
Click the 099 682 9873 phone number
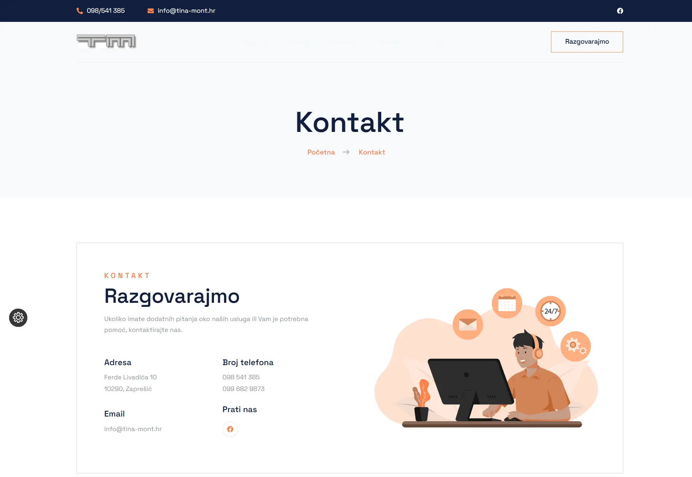243,389
